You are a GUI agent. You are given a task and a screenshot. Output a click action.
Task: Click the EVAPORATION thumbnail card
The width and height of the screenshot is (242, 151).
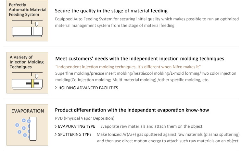(x=27, y=125)
